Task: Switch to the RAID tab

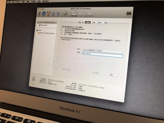Action: (x=99, y=23)
